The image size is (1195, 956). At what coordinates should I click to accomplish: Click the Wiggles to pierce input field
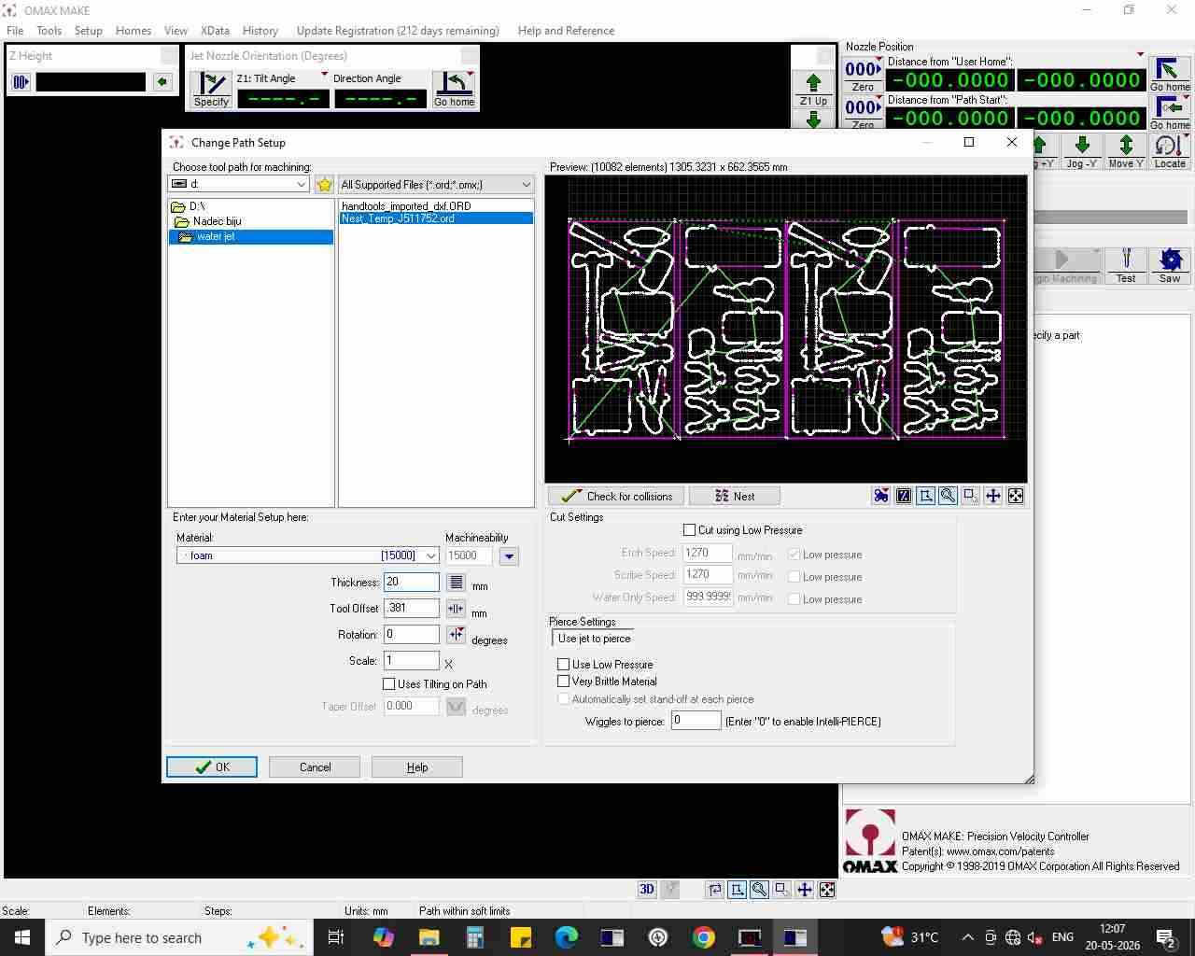pyautogui.click(x=696, y=721)
